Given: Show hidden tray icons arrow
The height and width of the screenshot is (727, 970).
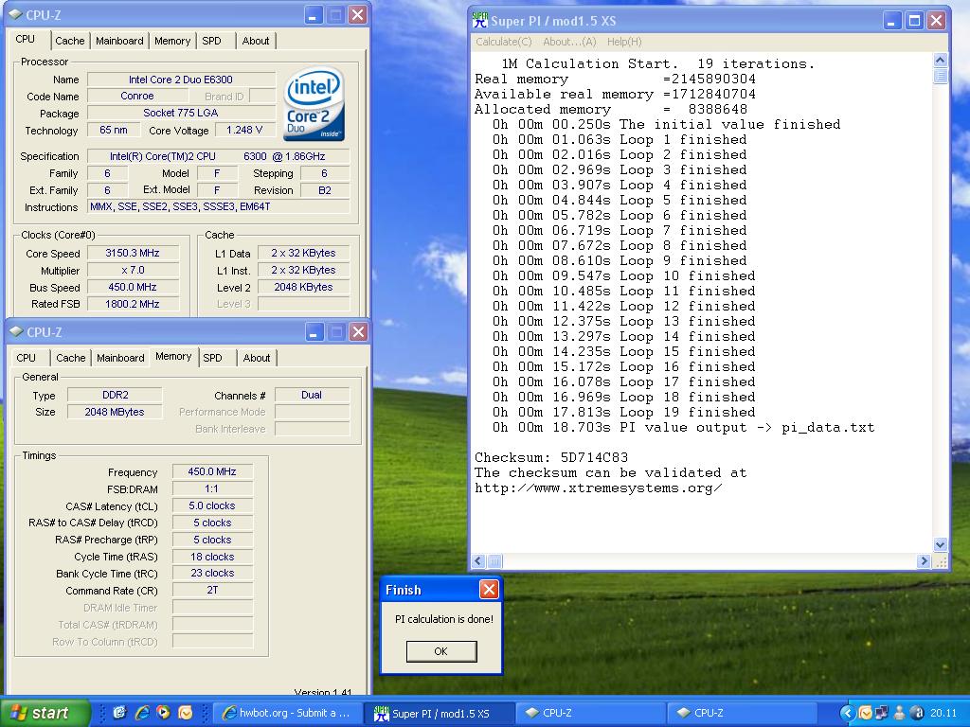Looking at the screenshot, I should tap(848, 713).
